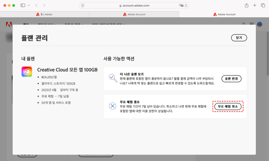Screen dimensions: 269x161
Task: Click the magnifier checkmark icon for 더 나은 플랜 찾기
Action: [x=113, y=78]
